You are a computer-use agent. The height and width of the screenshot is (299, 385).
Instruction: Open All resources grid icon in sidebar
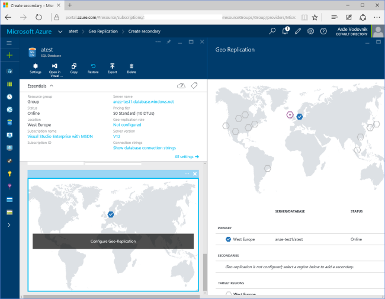(x=9, y=84)
